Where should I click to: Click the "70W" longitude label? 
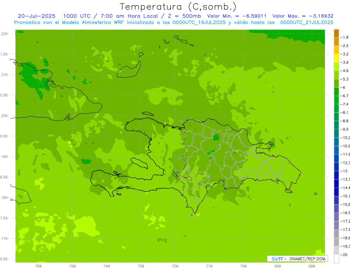click(x=244, y=267)
